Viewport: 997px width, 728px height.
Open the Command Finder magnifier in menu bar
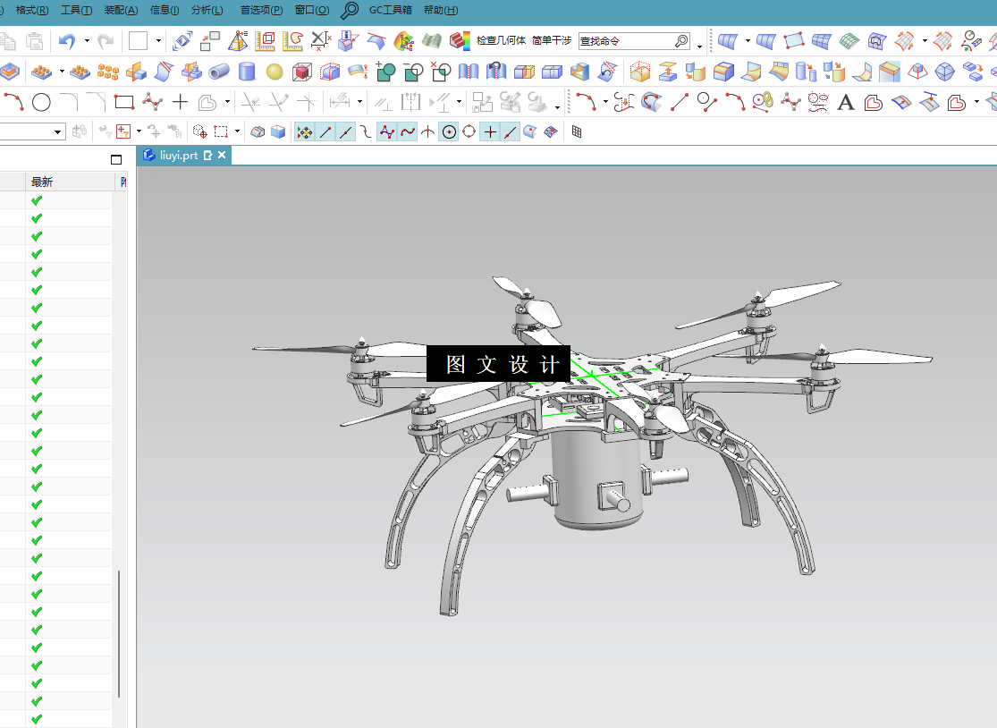[349, 10]
